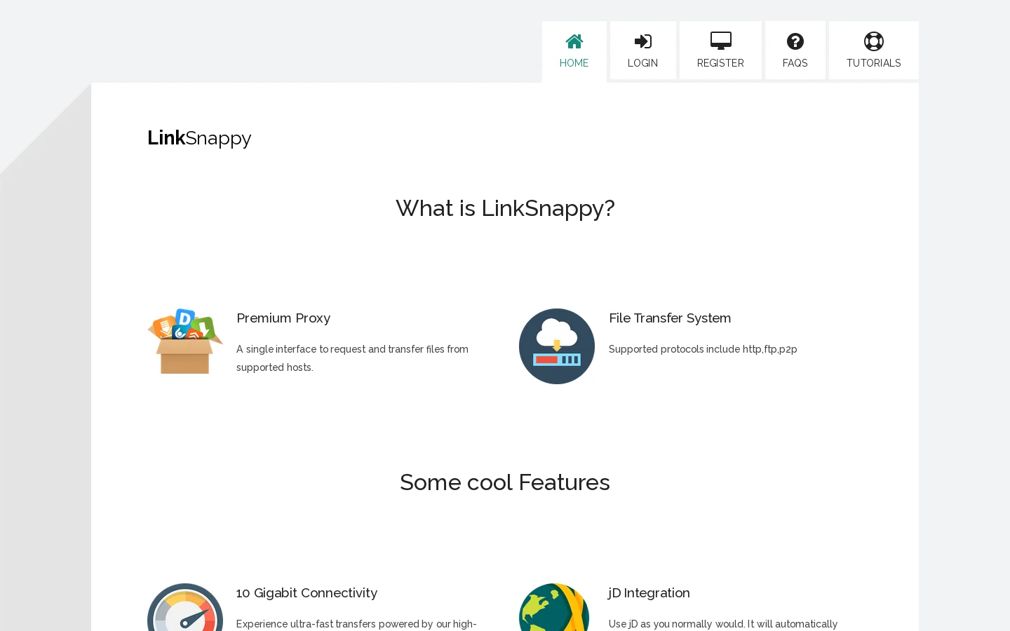Click the 'Supported protocols include http,ftp,p2p' text
1010x631 pixels.
coord(703,349)
